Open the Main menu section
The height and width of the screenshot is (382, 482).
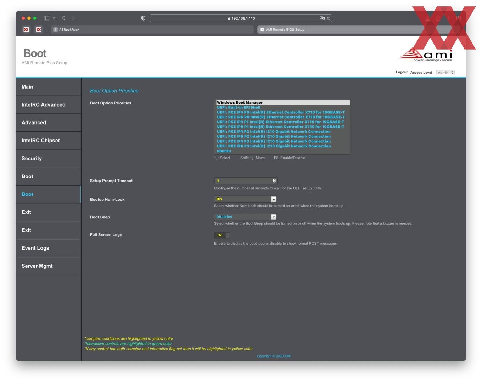coord(49,87)
